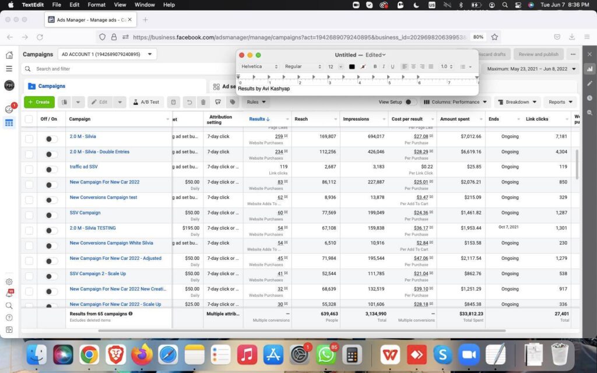The width and height of the screenshot is (597, 373).
Task: Click the black text color swatch
Action: click(x=352, y=66)
